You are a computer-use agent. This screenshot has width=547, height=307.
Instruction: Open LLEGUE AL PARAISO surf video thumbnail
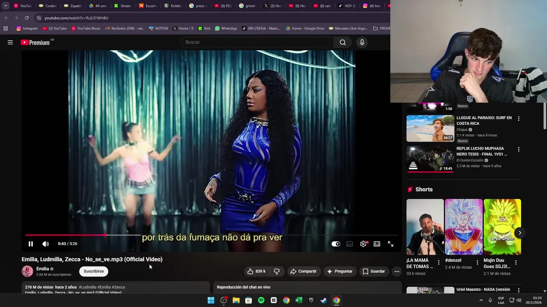[x=430, y=128]
